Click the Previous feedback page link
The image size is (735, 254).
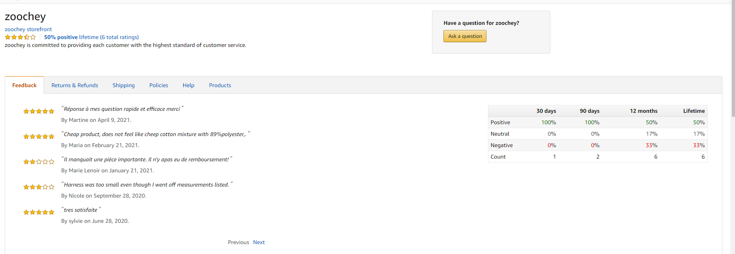click(238, 242)
